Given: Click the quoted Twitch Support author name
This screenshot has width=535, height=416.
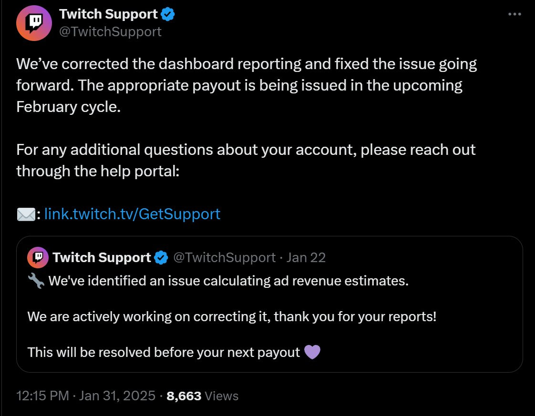Looking at the screenshot, I should [102, 257].
